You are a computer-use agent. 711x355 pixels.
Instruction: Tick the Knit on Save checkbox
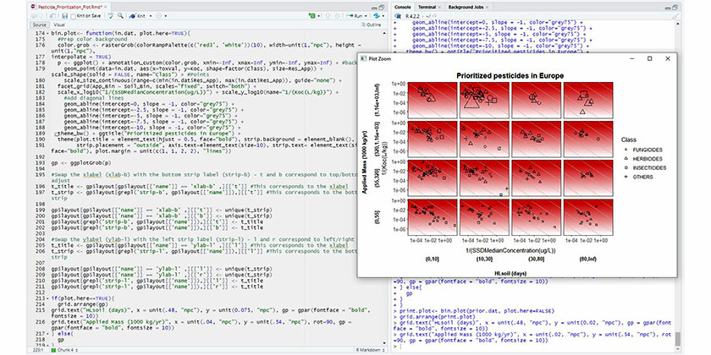[74, 16]
